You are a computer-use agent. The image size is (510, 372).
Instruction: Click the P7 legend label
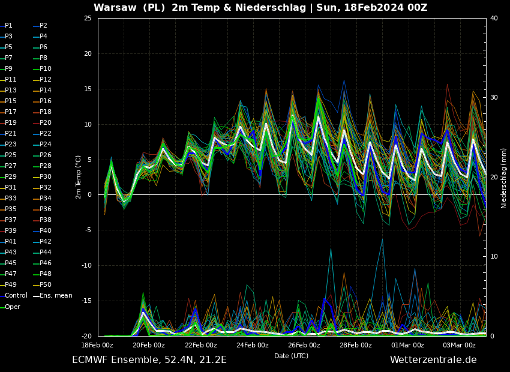(8, 58)
